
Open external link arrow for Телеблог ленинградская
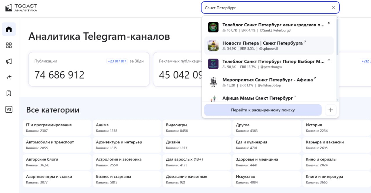[x=328, y=23]
